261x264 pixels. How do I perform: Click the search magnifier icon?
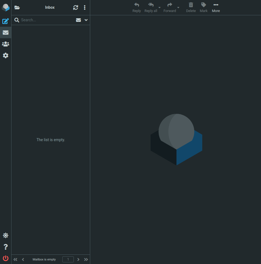click(x=17, y=20)
